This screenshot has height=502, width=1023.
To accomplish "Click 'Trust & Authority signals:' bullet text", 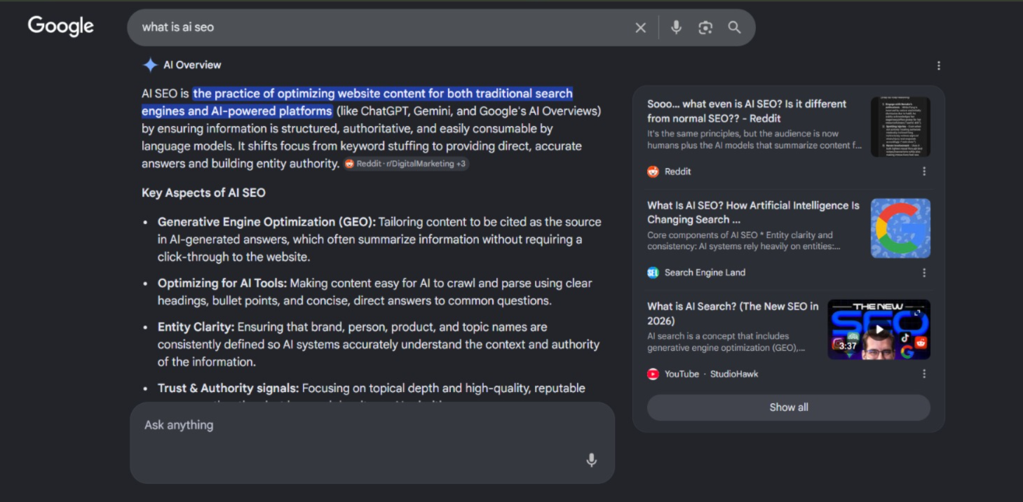I will click(228, 389).
